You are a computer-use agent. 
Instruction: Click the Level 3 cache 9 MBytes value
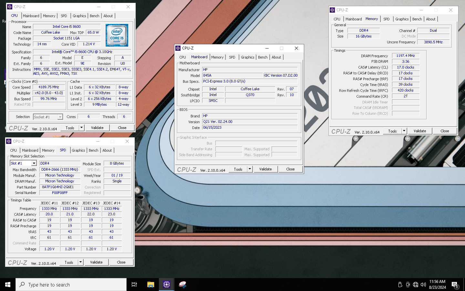tap(100, 104)
